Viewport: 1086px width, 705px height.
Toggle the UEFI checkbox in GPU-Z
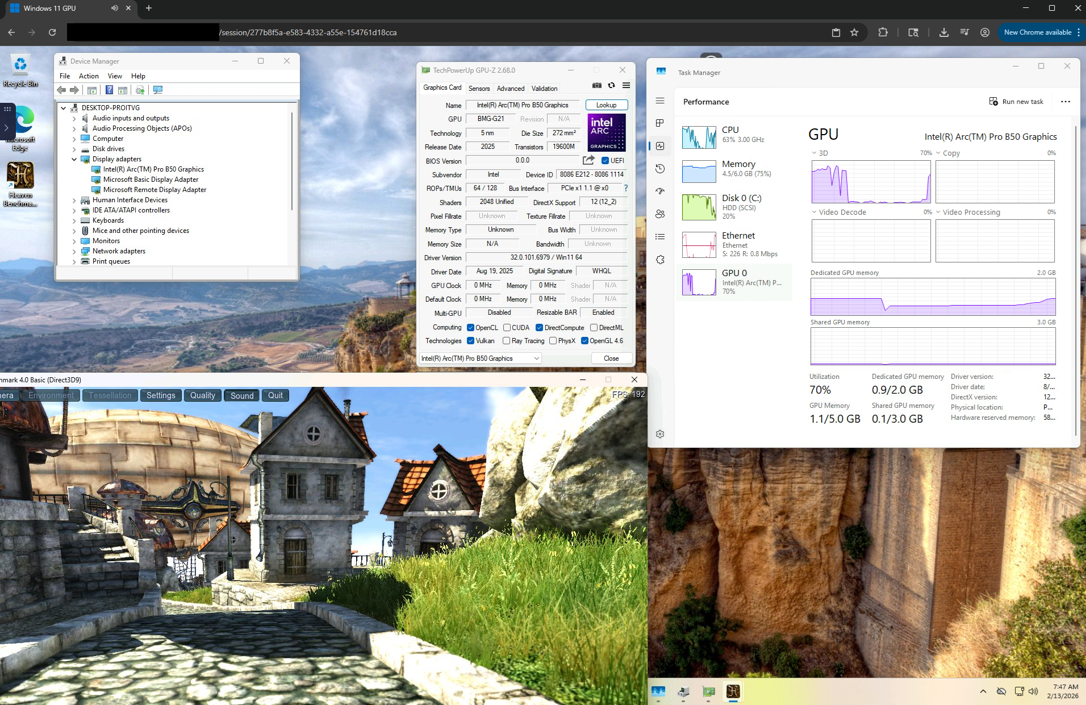tap(605, 161)
